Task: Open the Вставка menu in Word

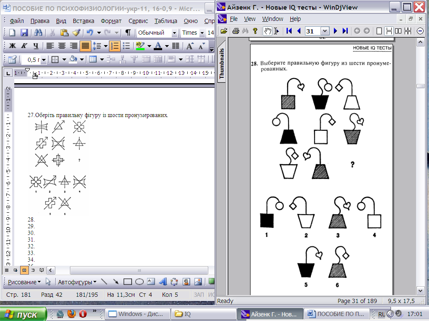Action: 83,21
